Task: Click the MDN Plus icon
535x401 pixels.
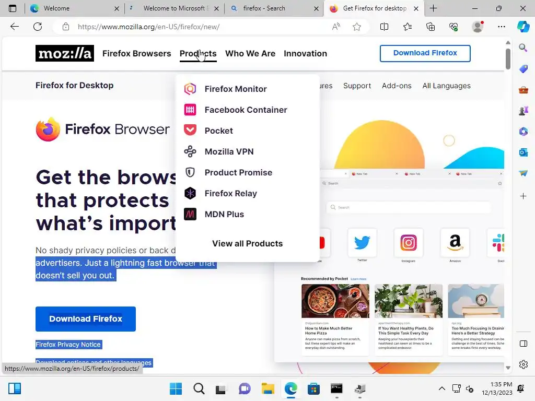Action: 190,214
